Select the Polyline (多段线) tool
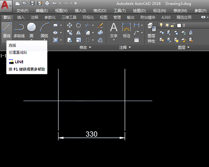This screenshot has height=167, width=209. tap(19, 30)
